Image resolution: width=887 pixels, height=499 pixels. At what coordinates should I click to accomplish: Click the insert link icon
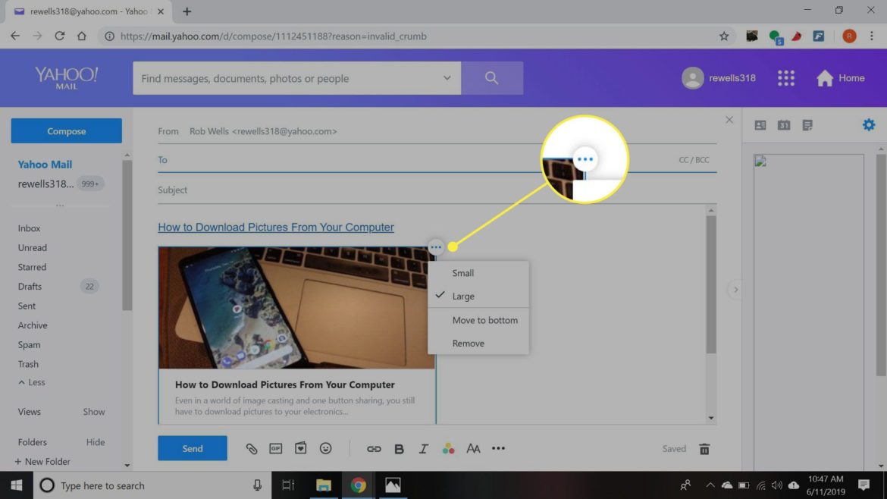[374, 449]
